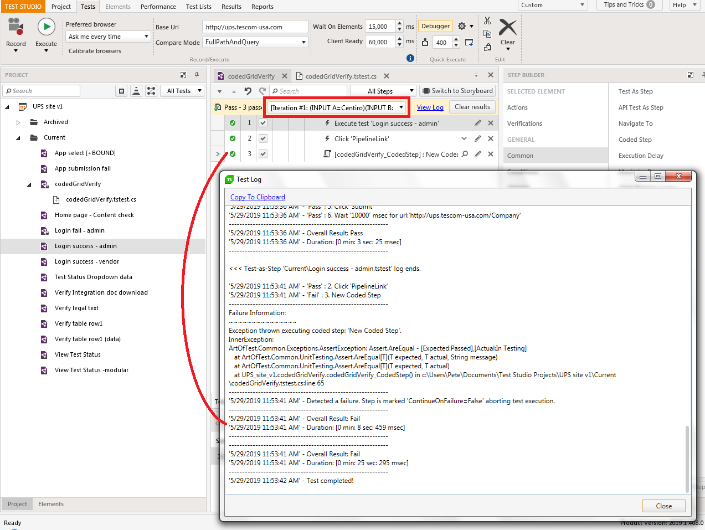Image resolution: width=705 pixels, height=530 pixels.
Task: Click the Execute play icon
Action: click(46, 27)
